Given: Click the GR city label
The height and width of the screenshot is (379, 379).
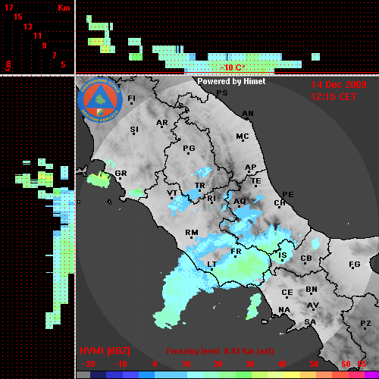Looking at the screenshot, I should (121, 174).
